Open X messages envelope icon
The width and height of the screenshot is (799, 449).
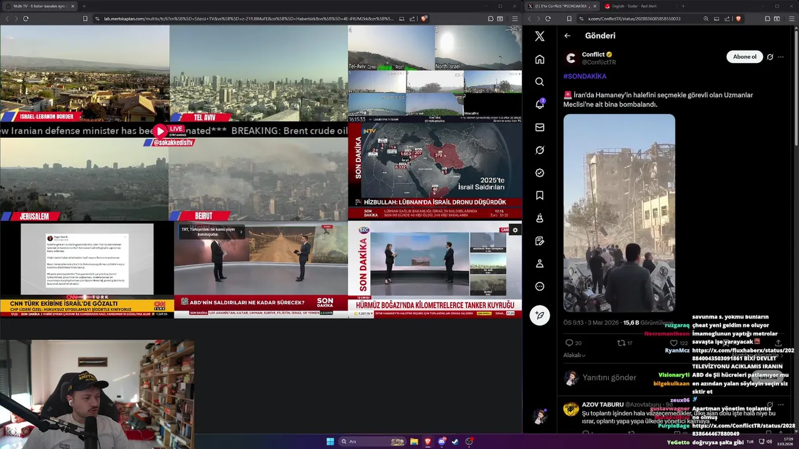pyautogui.click(x=539, y=127)
